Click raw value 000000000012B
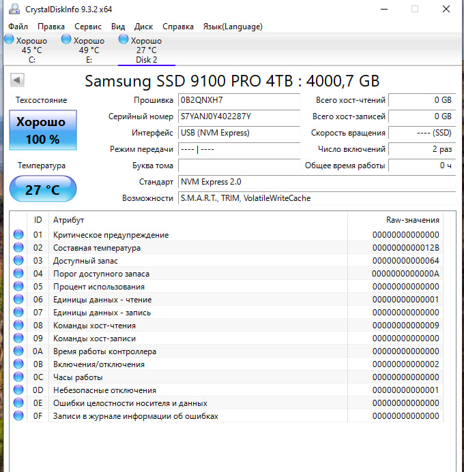 pyautogui.click(x=405, y=248)
